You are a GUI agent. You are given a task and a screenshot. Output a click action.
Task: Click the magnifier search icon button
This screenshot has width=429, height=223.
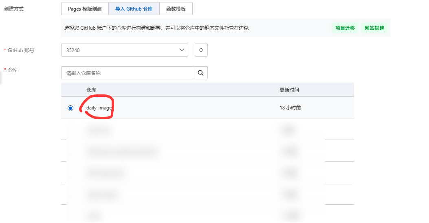tap(200, 73)
